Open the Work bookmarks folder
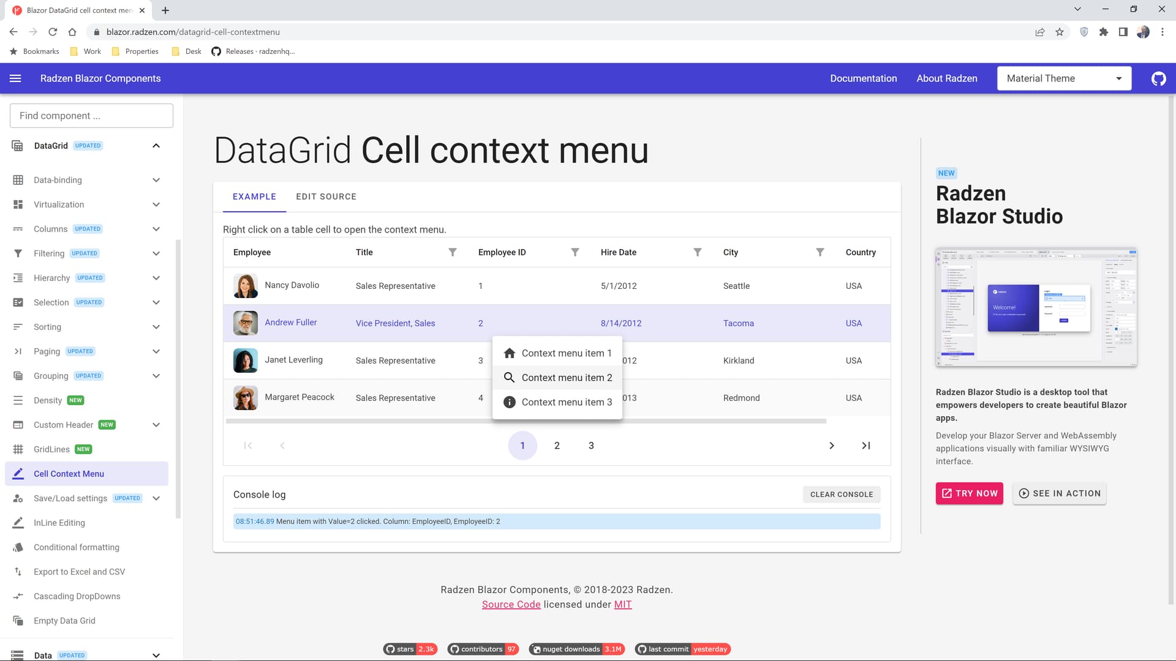 pos(85,51)
